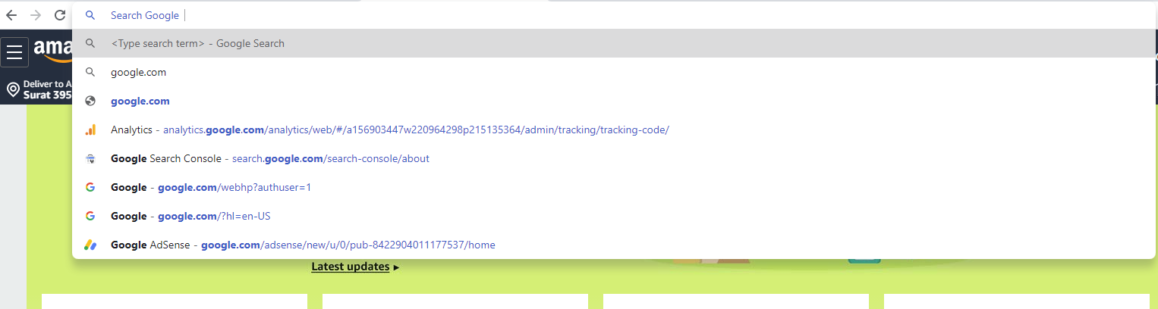Choose the google.com search suggestion
Viewport: 1158px width, 309px height.
614,72
